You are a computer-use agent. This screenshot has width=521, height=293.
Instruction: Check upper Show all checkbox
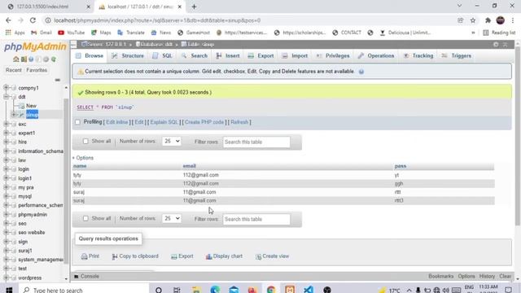click(85, 141)
